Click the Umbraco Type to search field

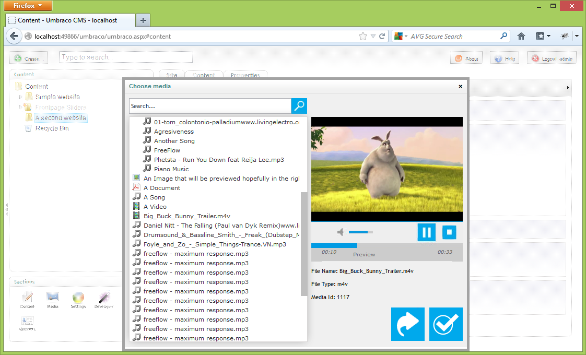tap(125, 57)
